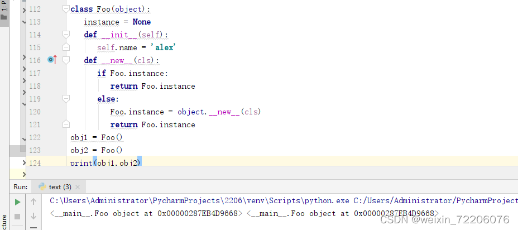Click the Foo object address output line
The image size is (518, 230).
[x=244, y=213]
